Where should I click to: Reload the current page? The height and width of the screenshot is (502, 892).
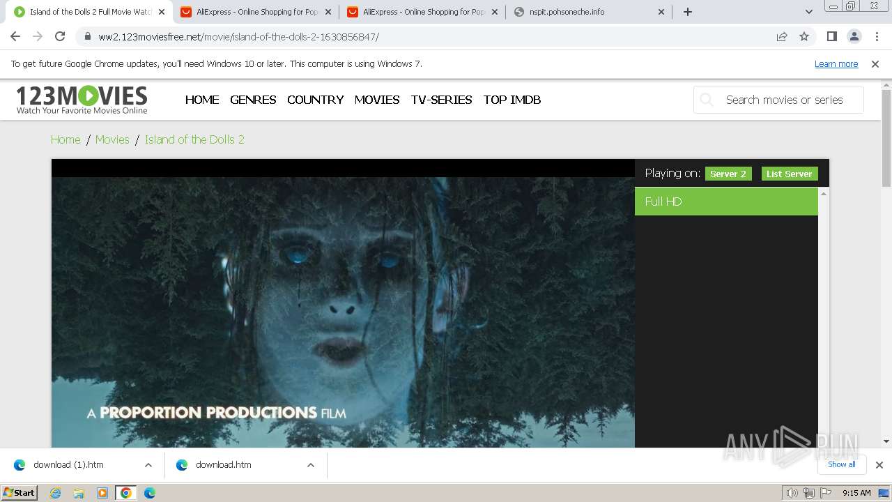(60, 37)
